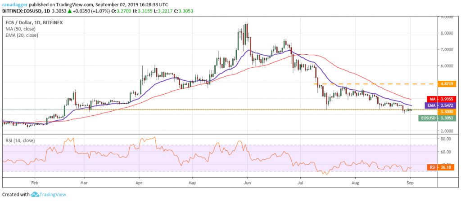Open the ranadagger author link
The height and width of the screenshot is (201, 461).
coord(12,3)
